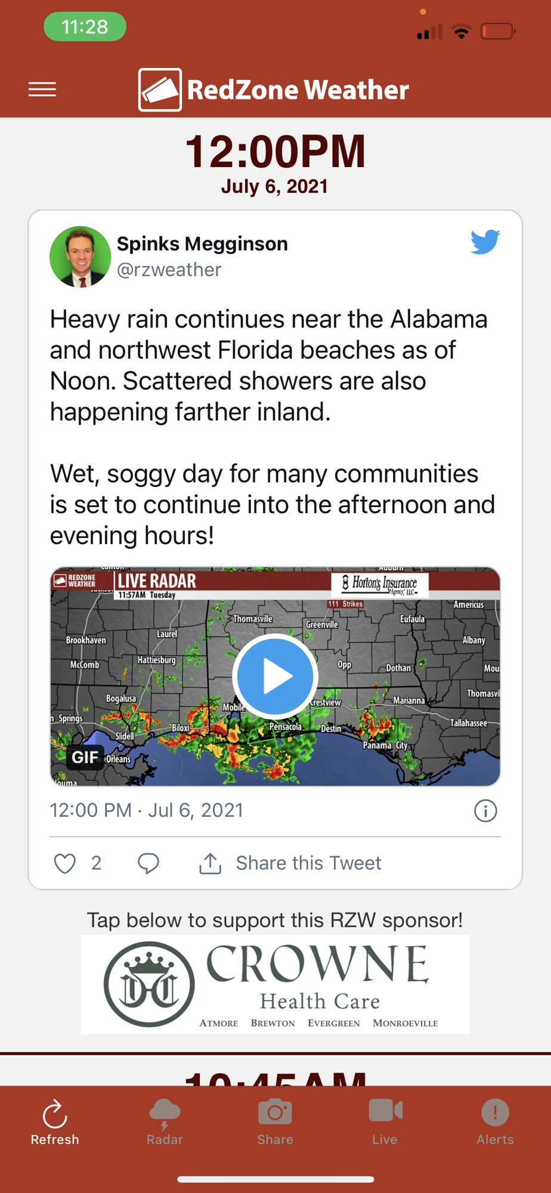Tap the tweet share arrow icon
The image size is (551, 1193).
coord(210,863)
